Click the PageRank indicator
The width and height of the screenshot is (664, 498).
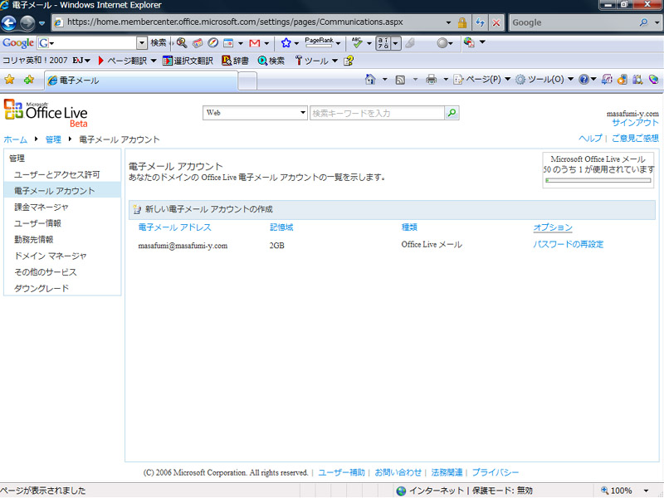319,42
